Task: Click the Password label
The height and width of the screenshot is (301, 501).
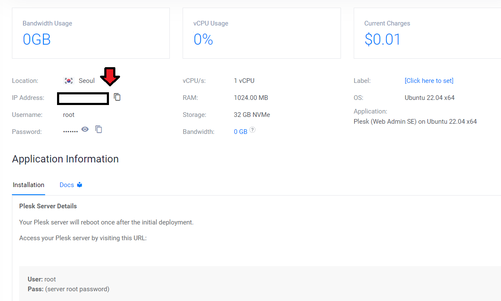Action: [27, 131]
